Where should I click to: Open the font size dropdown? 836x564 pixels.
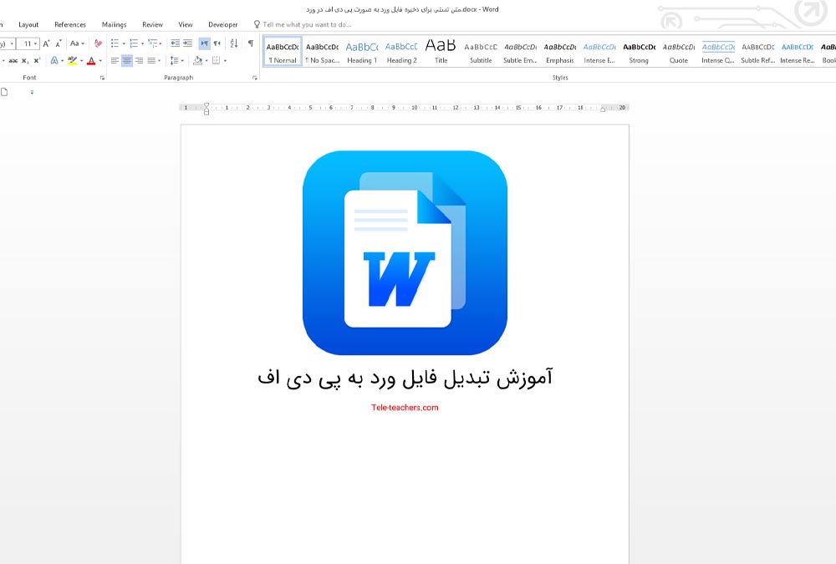click(36, 43)
